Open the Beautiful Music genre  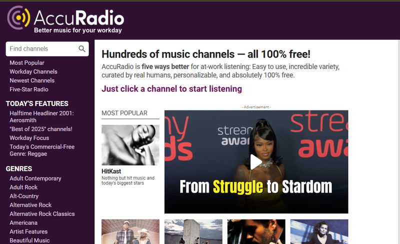[29, 240]
